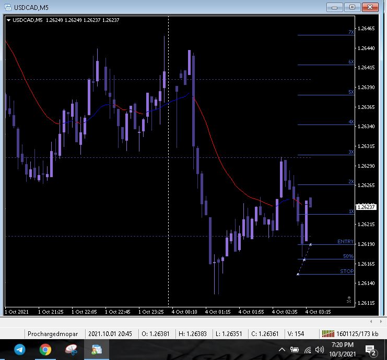Click the 6X target level label

(x=351, y=61)
